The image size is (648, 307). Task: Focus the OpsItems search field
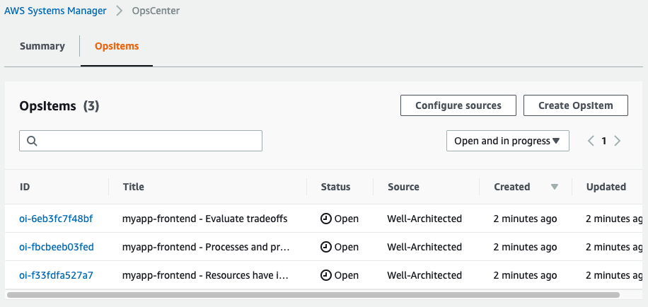(141, 141)
